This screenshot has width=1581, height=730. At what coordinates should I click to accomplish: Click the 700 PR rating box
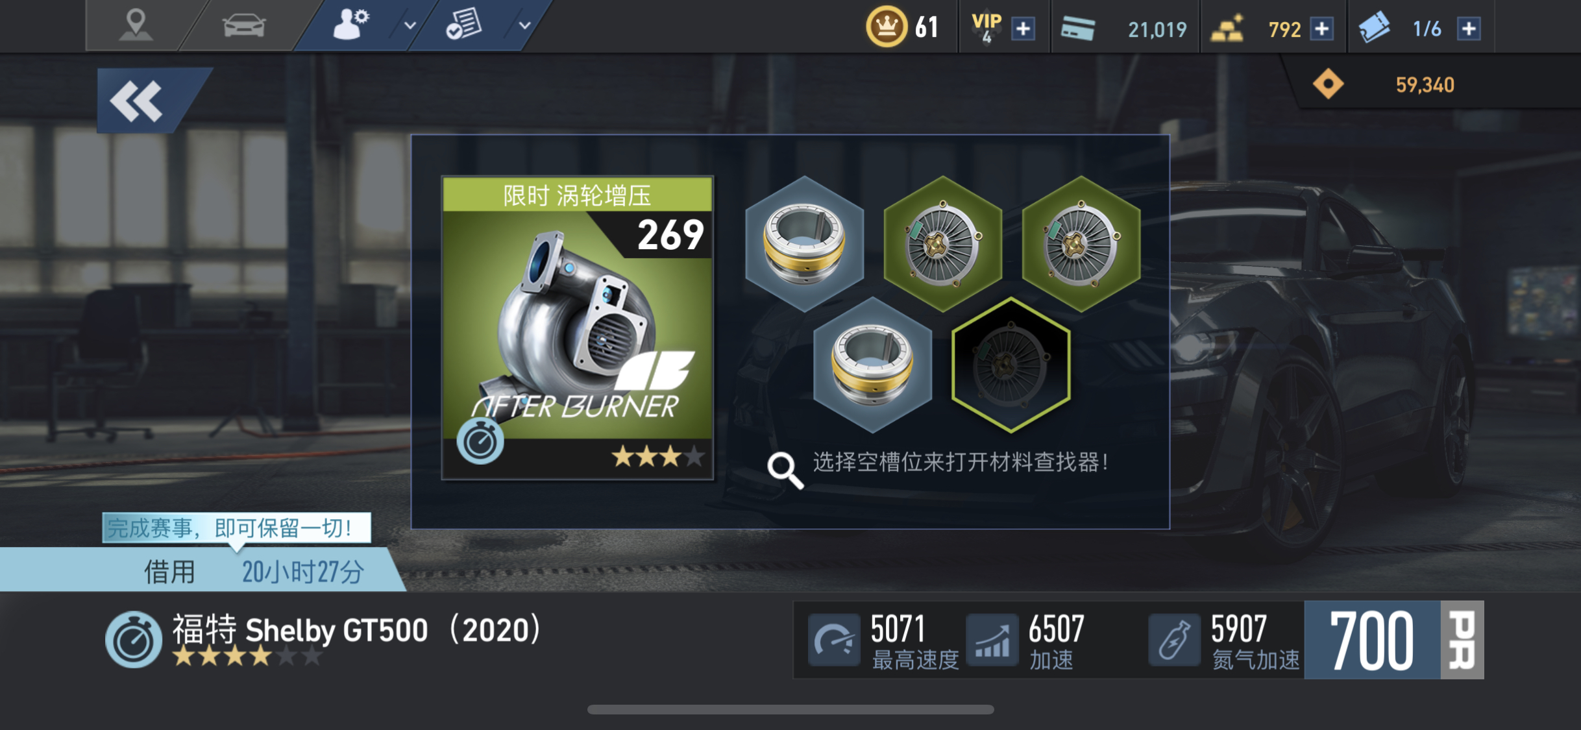pyautogui.click(x=1394, y=640)
